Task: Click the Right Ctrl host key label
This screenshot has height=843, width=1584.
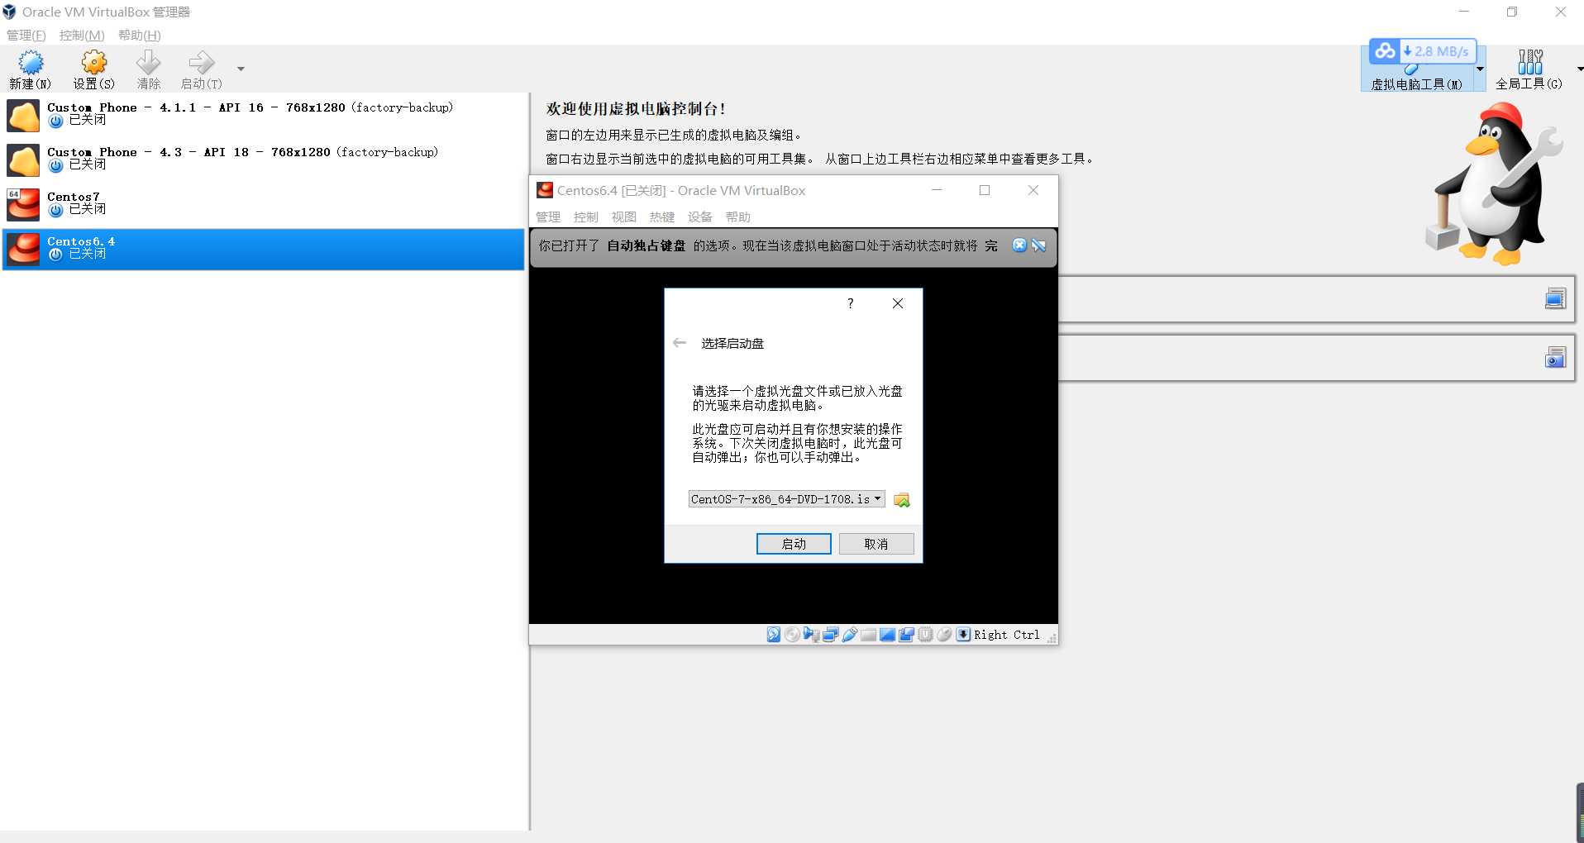Action: [x=1007, y=635]
